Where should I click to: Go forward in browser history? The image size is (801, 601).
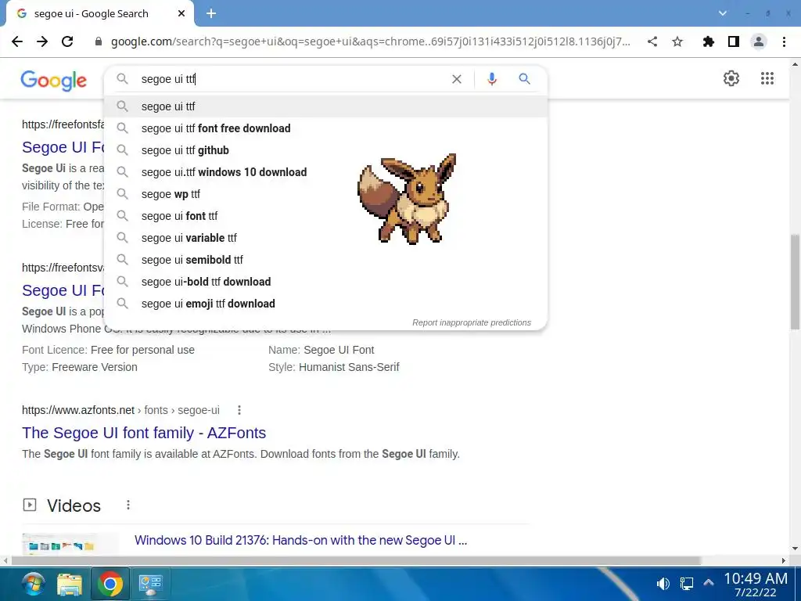[x=42, y=42]
